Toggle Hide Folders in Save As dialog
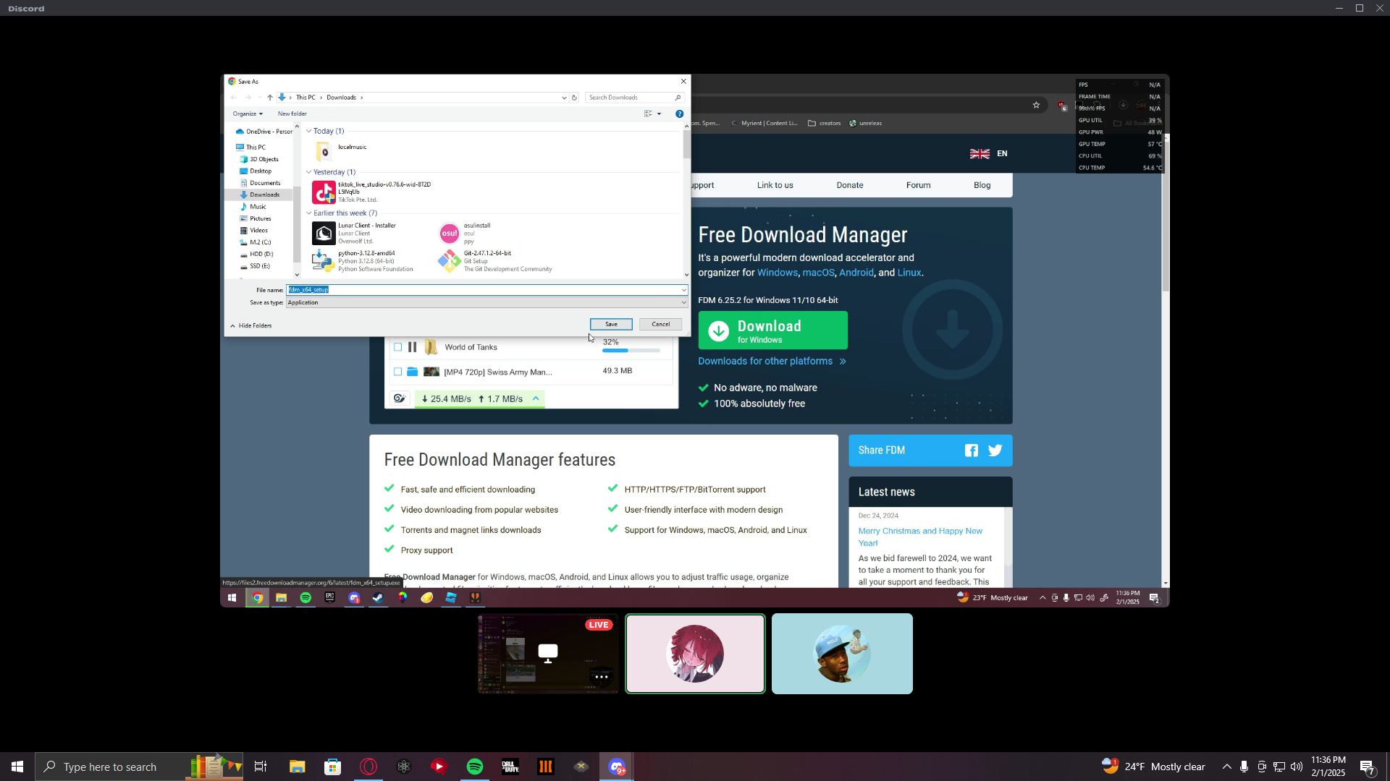Screen dimensions: 1390x781 [251, 326]
